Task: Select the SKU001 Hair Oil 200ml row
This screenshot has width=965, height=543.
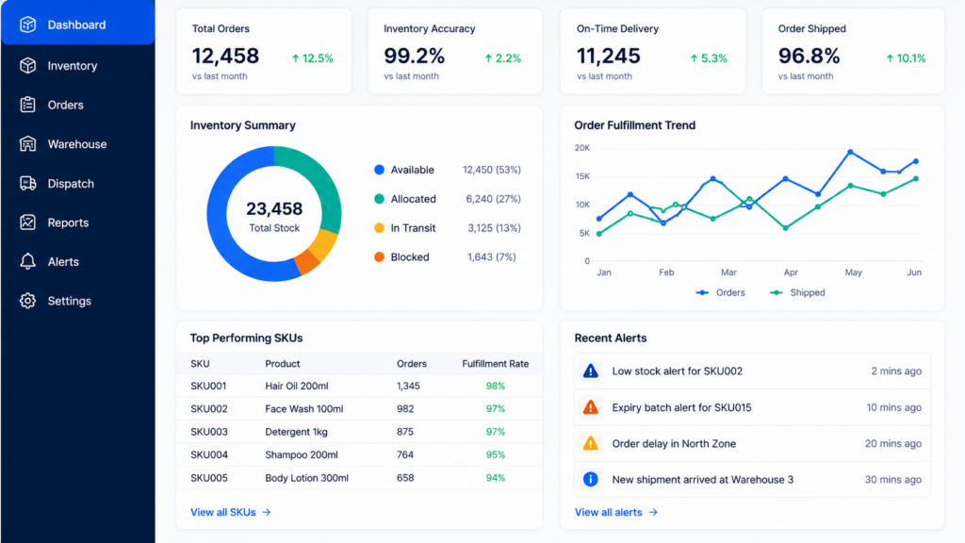Action: 359,386
